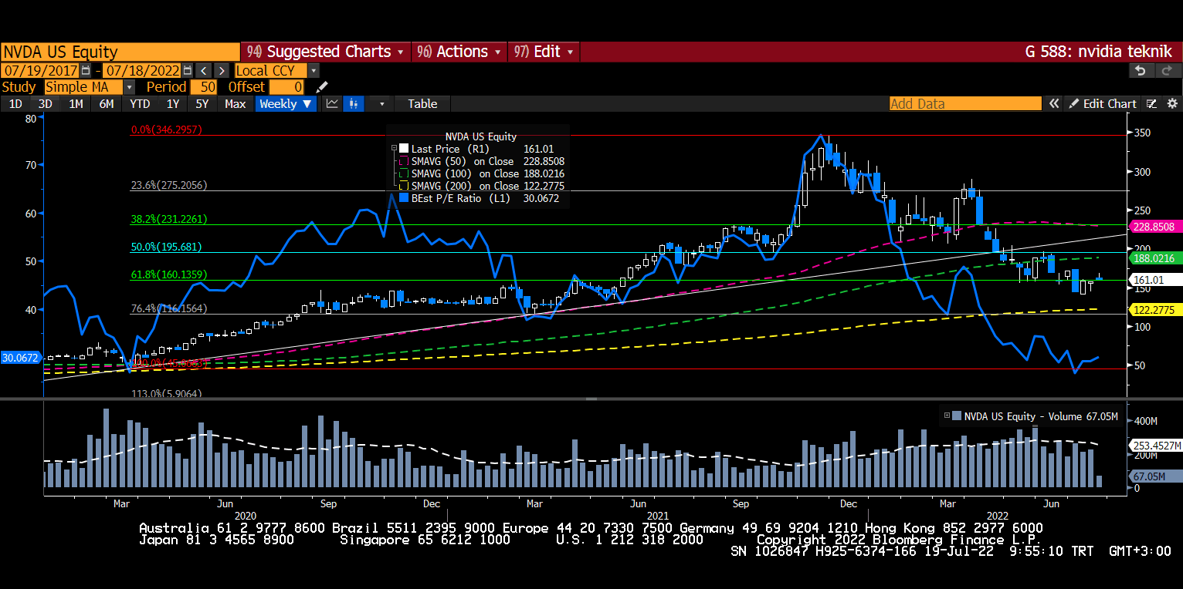Click the pencil icon next to Offset
The height and width of the screenshot is (589, 1183).
322,87
